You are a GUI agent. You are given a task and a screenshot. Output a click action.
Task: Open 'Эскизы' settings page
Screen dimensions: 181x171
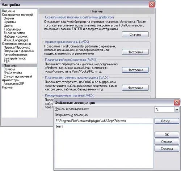click(x=9, y=69)
